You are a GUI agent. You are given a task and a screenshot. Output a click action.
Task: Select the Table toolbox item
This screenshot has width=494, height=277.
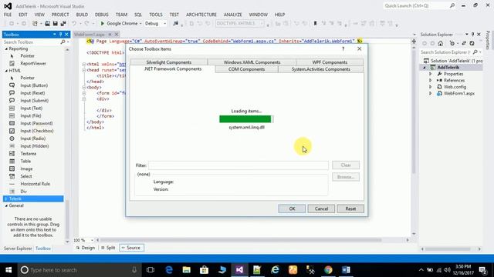point(25,161)
